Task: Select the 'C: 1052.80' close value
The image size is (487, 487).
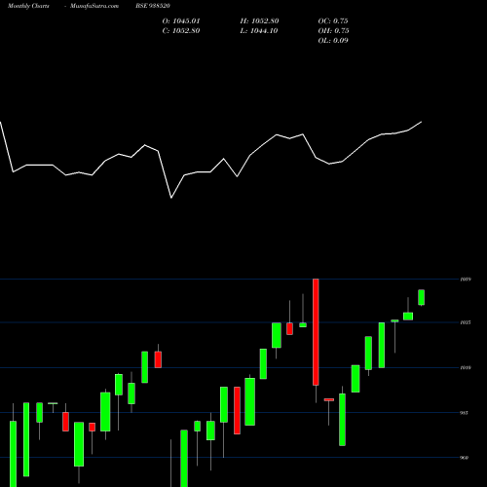Action: [181, 31]
